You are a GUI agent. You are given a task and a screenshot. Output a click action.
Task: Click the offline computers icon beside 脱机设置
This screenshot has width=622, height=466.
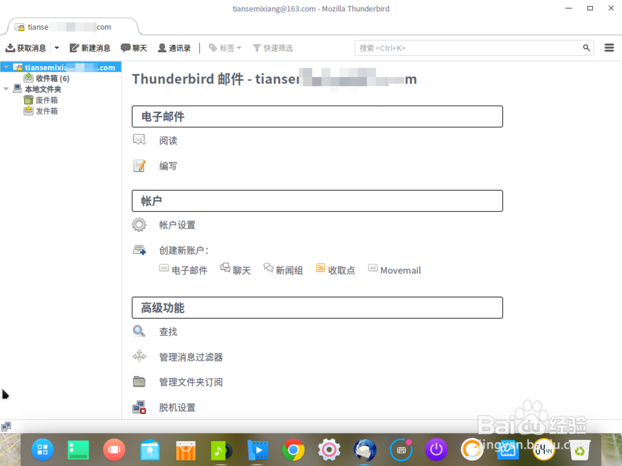pos(139,408)
